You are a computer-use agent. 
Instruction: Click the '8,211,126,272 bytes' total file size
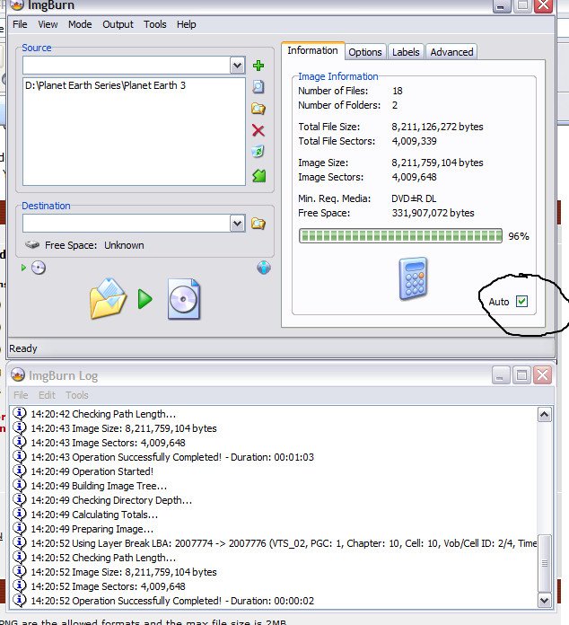coord(437,127)
